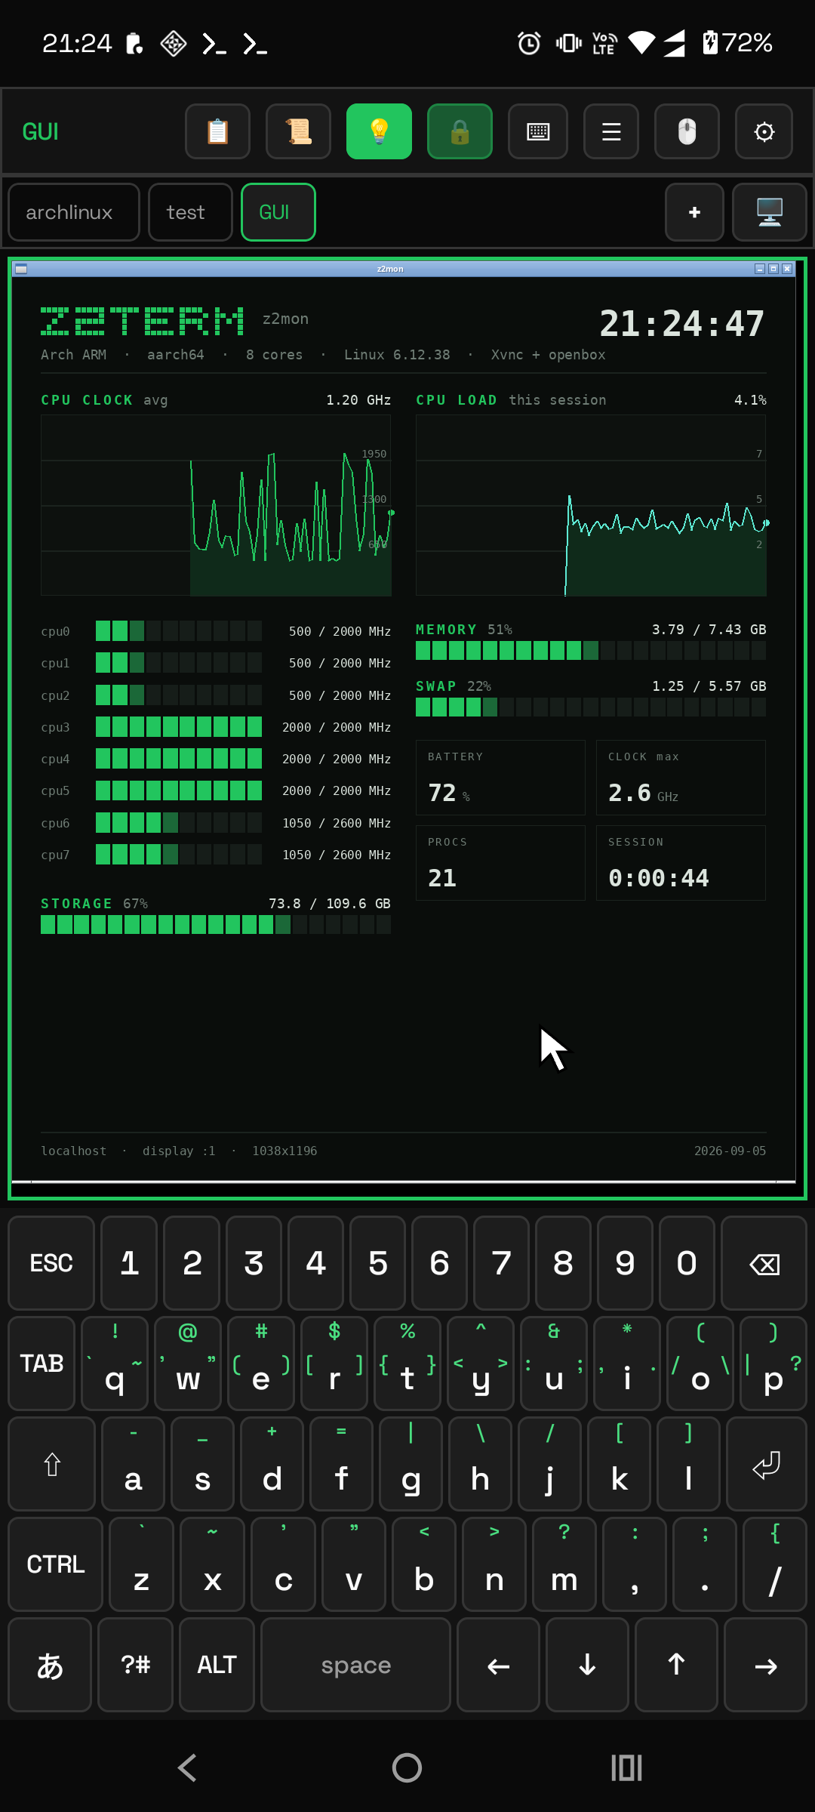Click "Linux 6.12.38" in header

397,355
